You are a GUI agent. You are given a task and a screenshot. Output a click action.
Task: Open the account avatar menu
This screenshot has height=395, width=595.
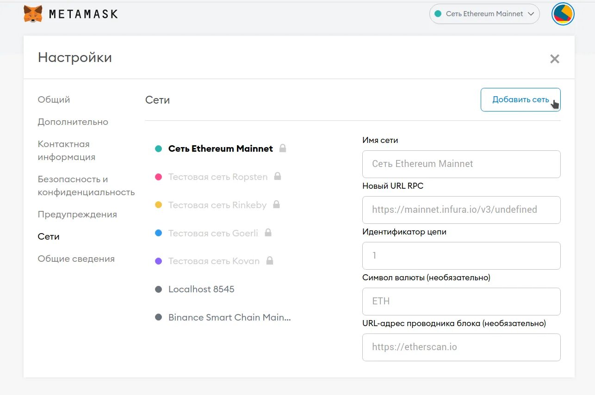coord(563,14)
